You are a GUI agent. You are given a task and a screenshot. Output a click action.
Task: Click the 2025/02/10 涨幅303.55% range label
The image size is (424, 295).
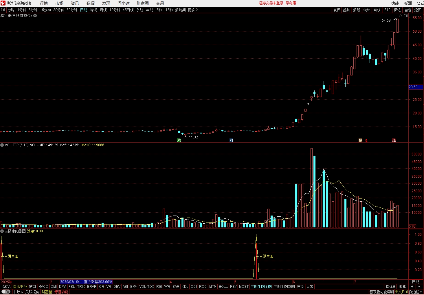pos(86,282)
